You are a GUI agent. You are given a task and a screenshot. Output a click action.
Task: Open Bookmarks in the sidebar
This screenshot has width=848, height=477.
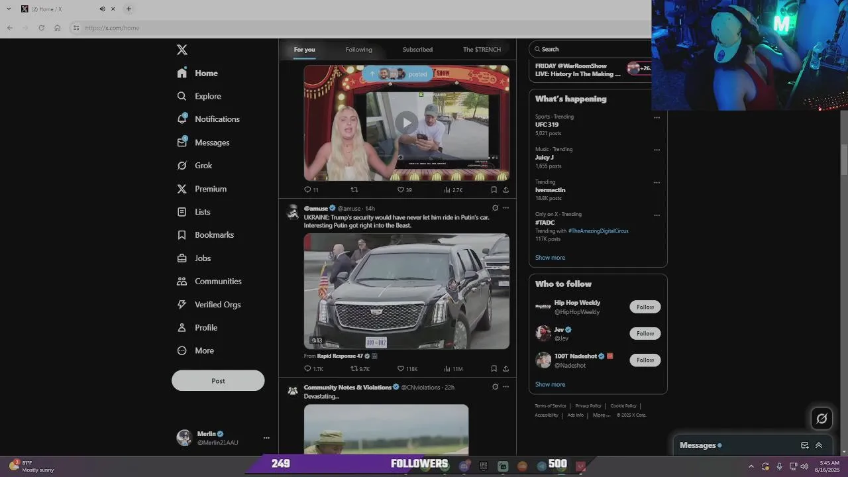[205, 235]
